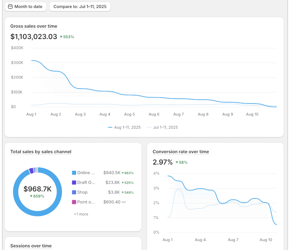Open Conversion rate over time report

[x=181, y=152]
